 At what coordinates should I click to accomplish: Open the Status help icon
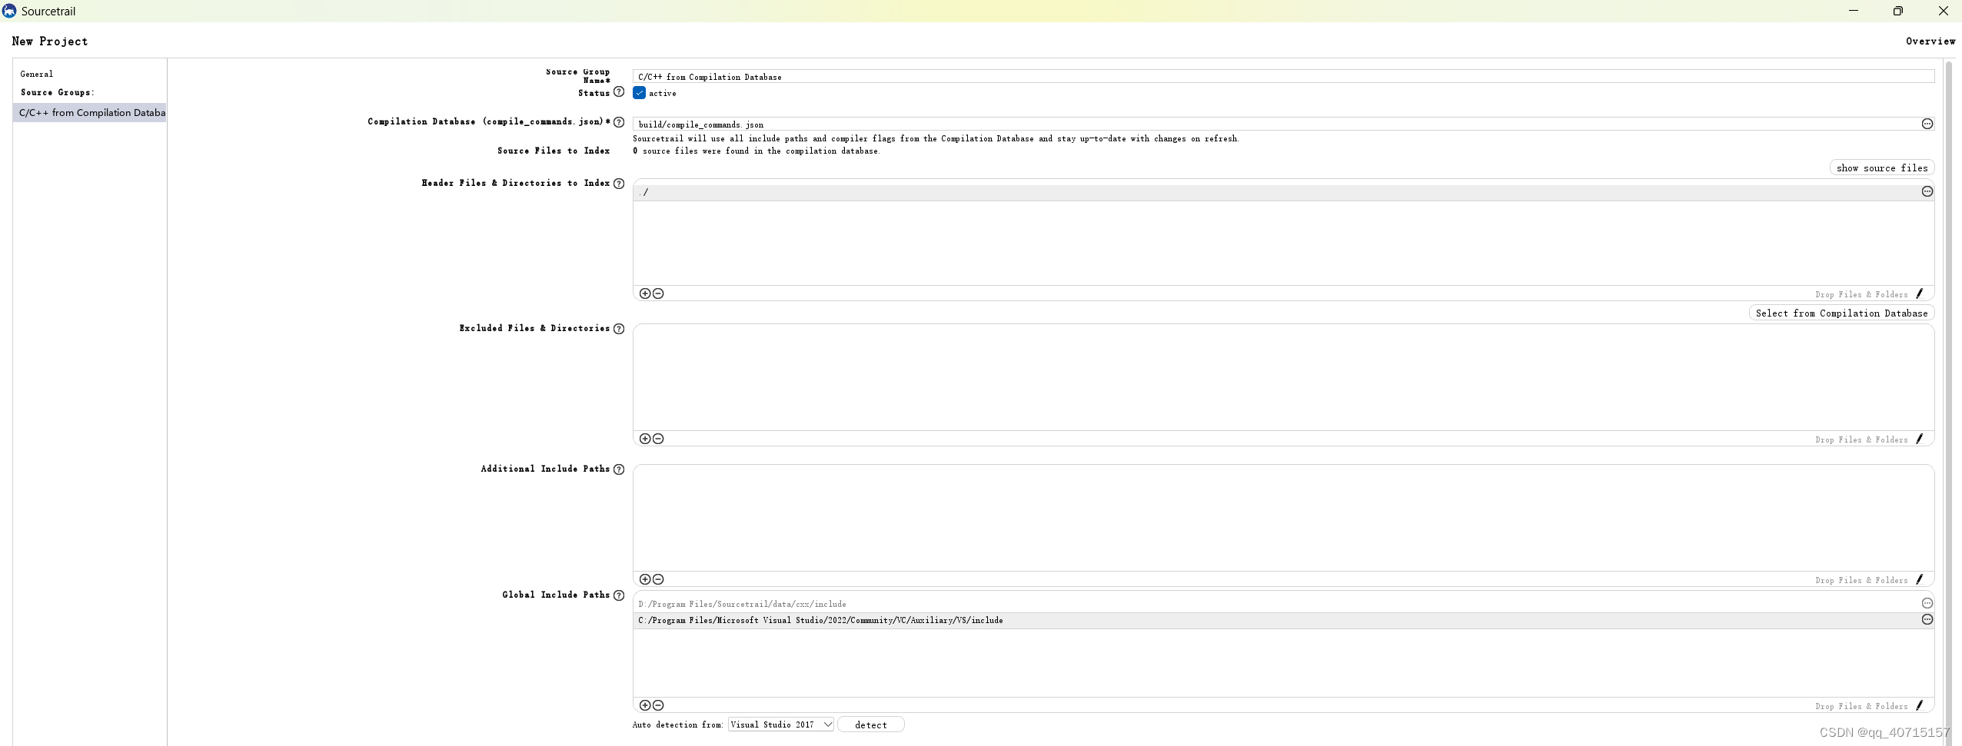[619, 92]
